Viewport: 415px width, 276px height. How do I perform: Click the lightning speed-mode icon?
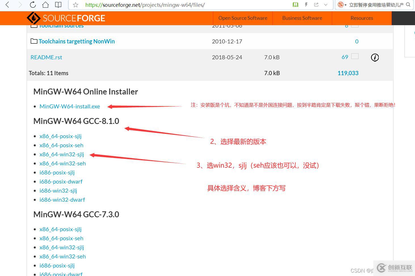306,5
